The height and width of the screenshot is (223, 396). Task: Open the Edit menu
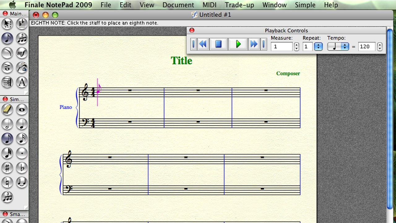(125, 5)
